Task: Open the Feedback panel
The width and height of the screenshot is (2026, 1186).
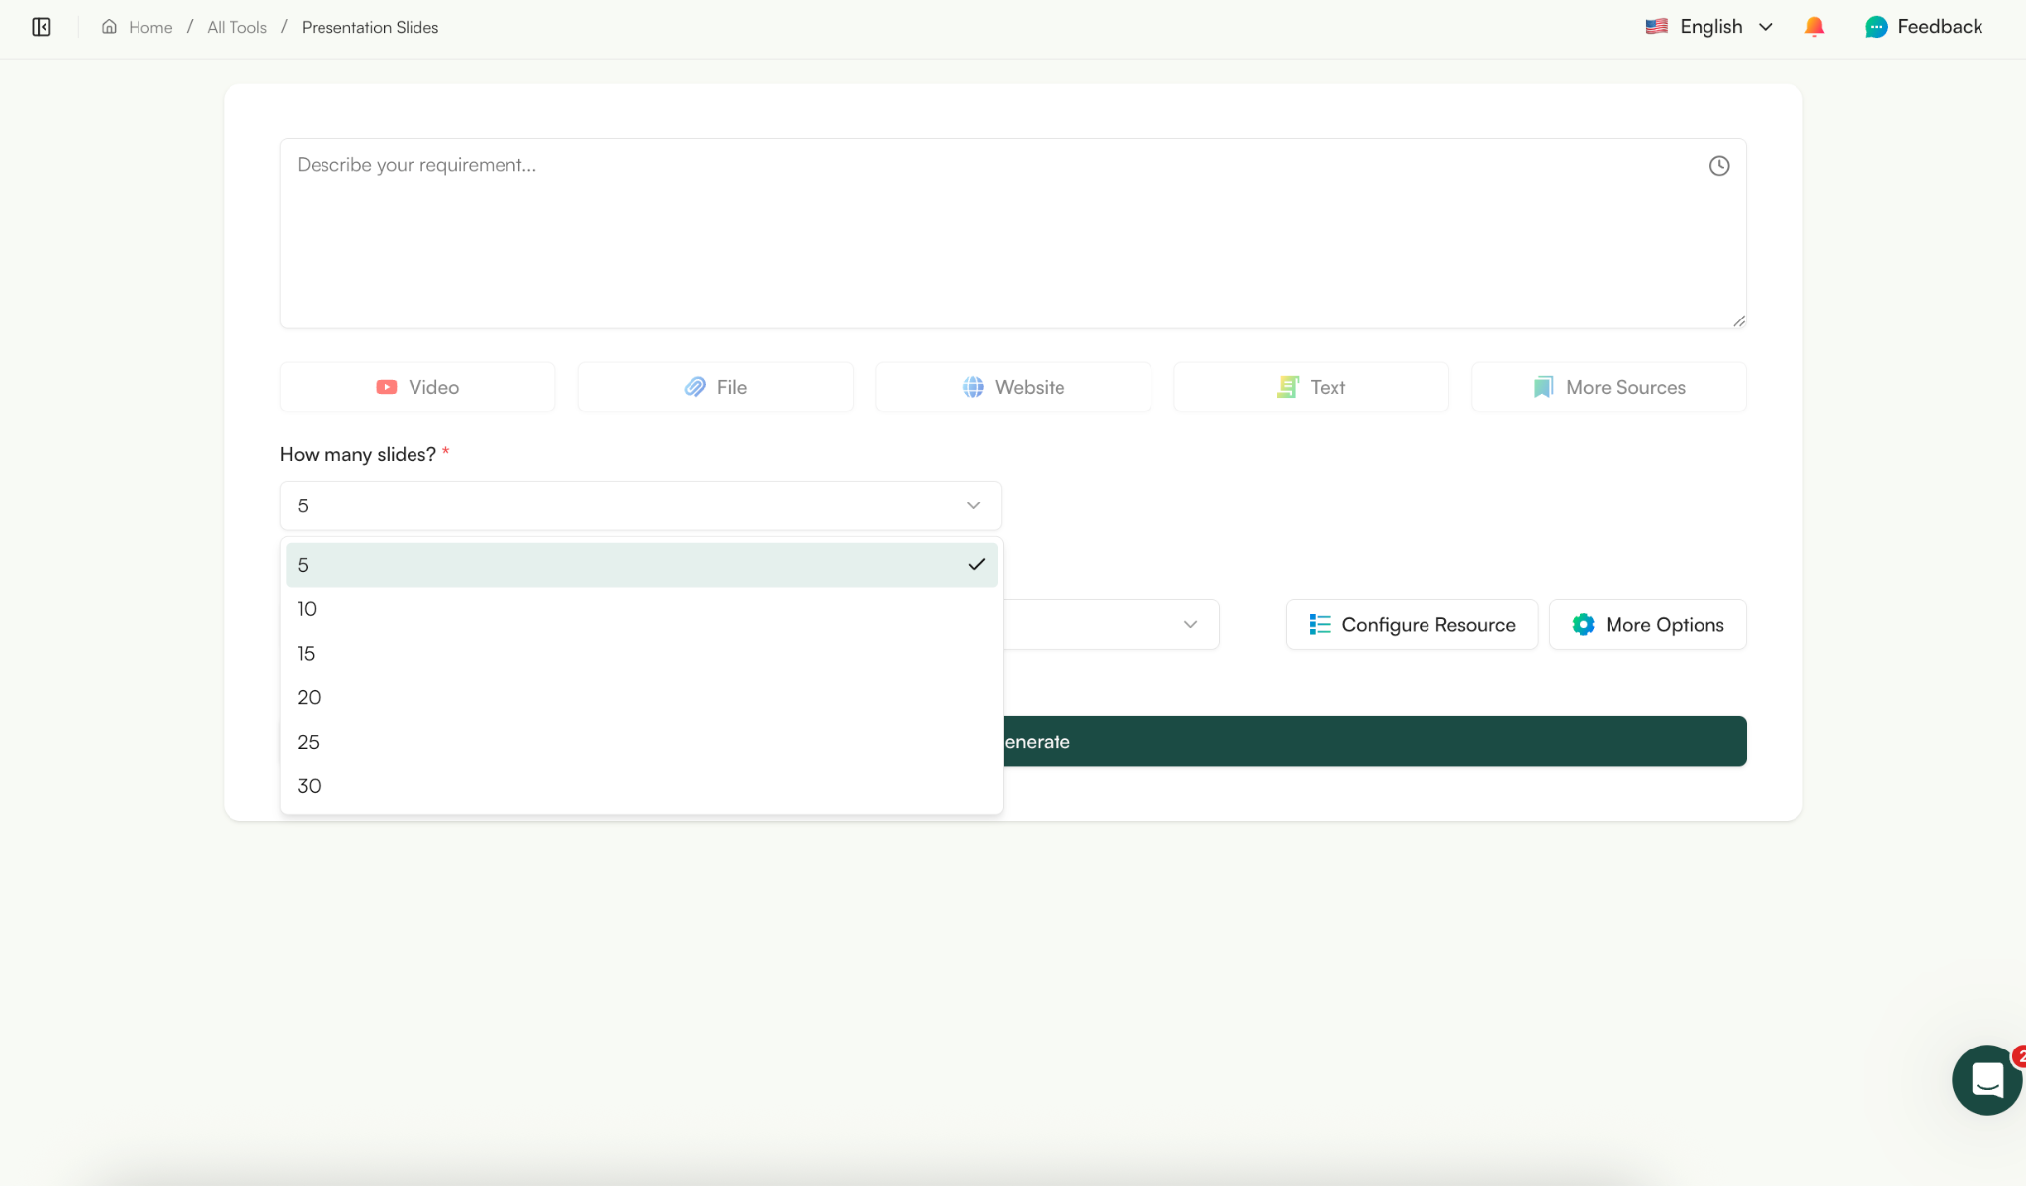Action: tap(1922, 26)
